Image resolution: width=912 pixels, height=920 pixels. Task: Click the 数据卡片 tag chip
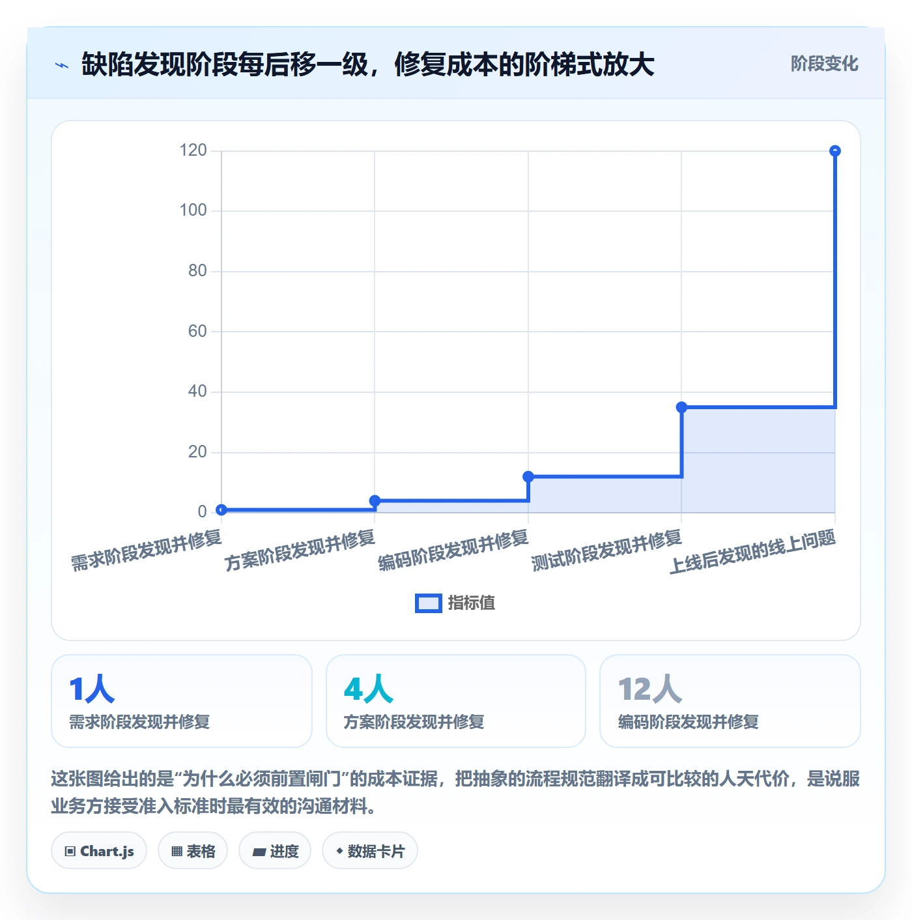pyautogui.click(x=370, y=850)
